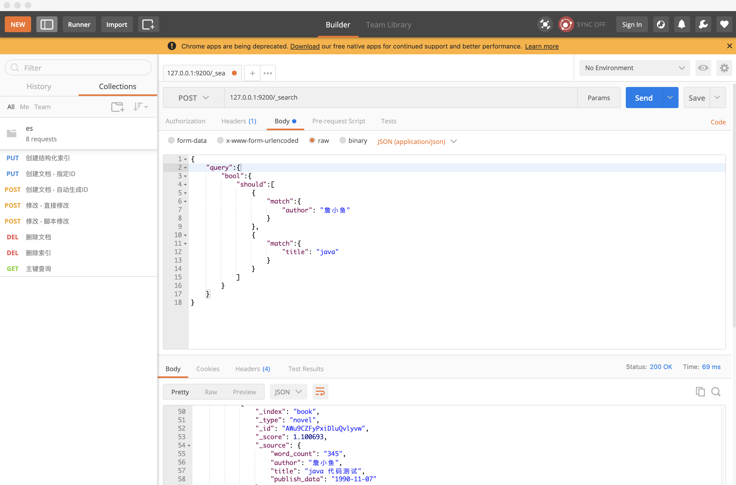Click the new collection folder icon
736x485 pixels.
[118, 107]
